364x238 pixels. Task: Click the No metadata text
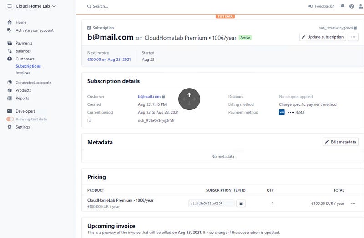(222, 157)
